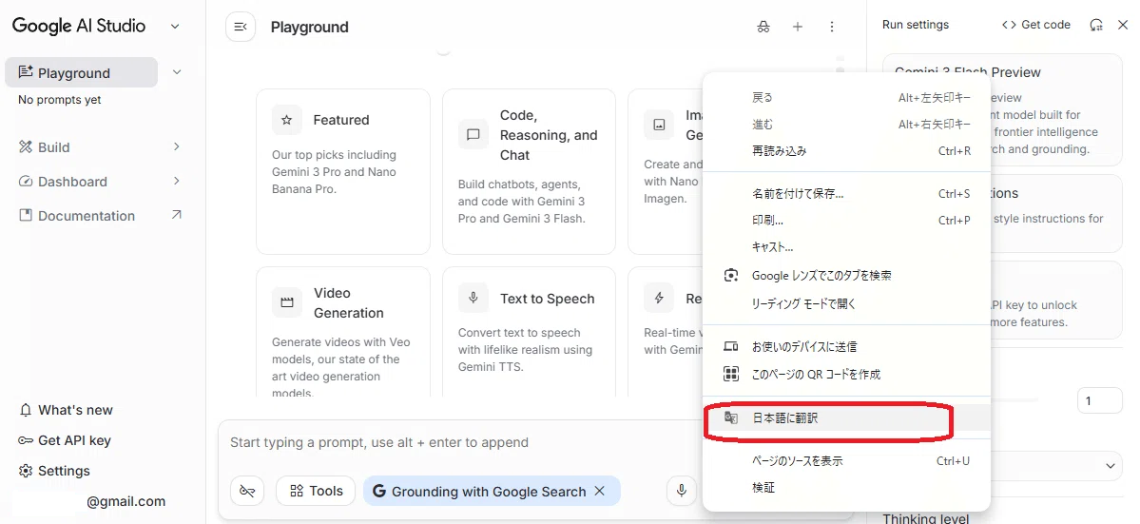Select キャスト in the context menu

tap(848, 247)
